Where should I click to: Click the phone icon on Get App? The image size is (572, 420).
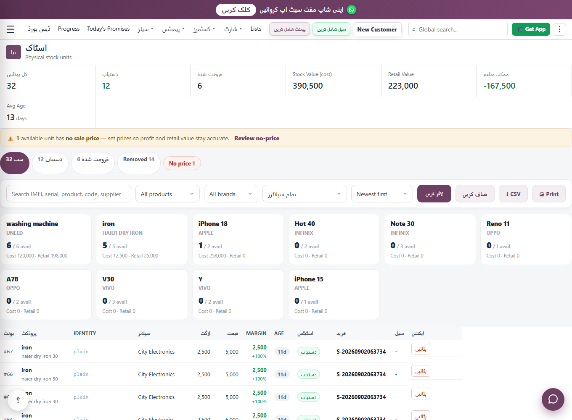coord(520,29)
